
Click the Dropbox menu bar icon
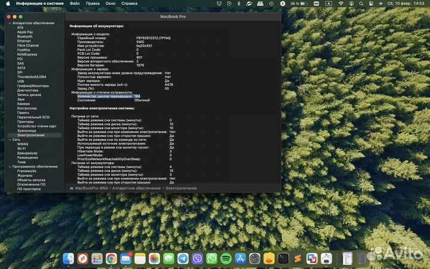coord(219,4)
